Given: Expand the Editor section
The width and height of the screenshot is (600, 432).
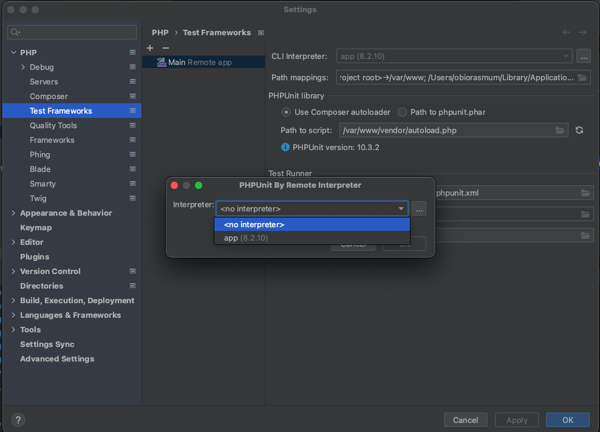Looking at the screenshot, I should (13, 242).
